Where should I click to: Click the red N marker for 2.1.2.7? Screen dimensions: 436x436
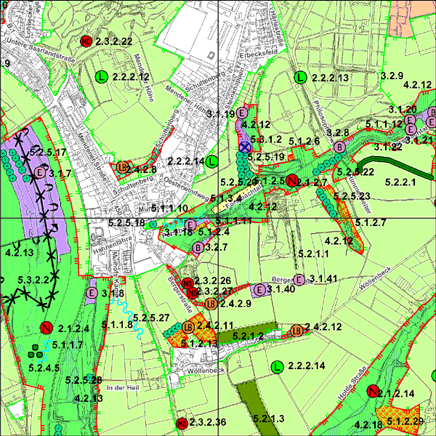[x=292, y=181]
